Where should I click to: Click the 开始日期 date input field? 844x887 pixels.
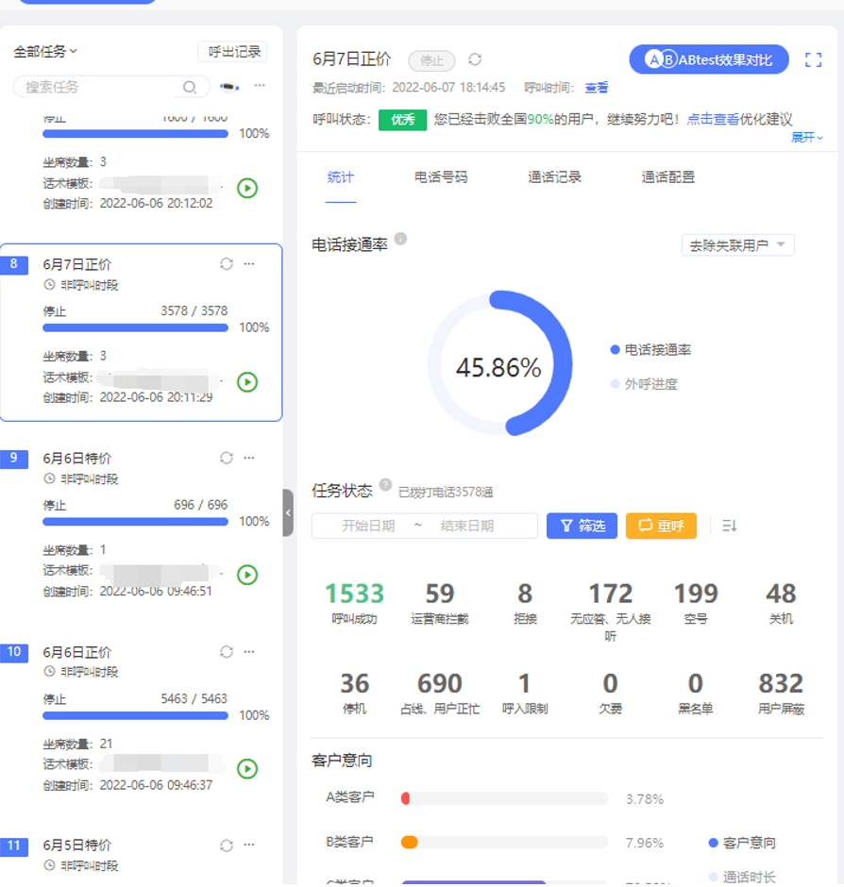(368, 526)
